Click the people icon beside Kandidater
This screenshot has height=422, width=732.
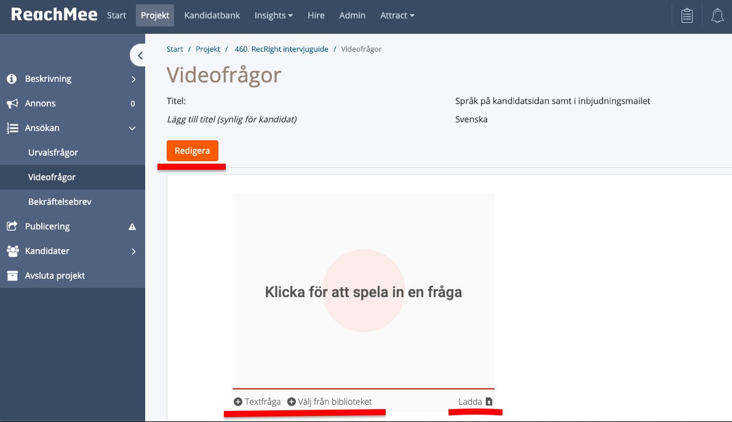[12, 251]
